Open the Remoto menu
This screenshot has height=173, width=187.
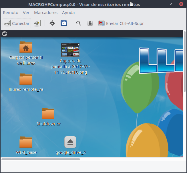(11, 13)
